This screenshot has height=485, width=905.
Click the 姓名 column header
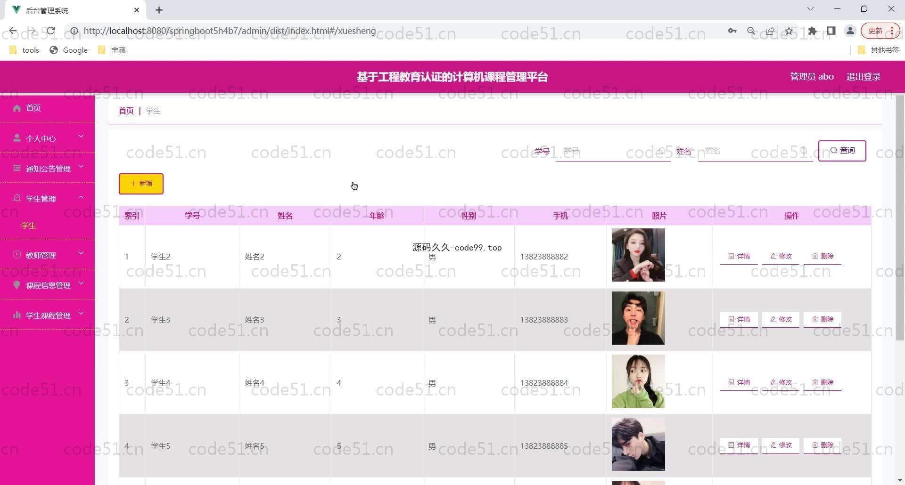tap(285, 216)
